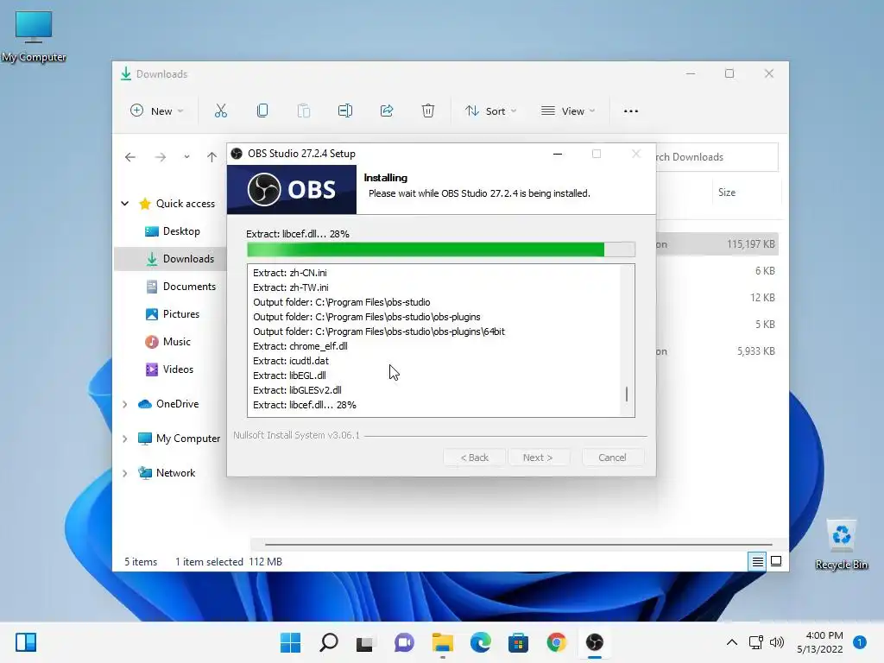884x663 pixels.
Task: Click the Share icon in Downloads toolbar
Action: pyautogui.click(x=387, y=110)
